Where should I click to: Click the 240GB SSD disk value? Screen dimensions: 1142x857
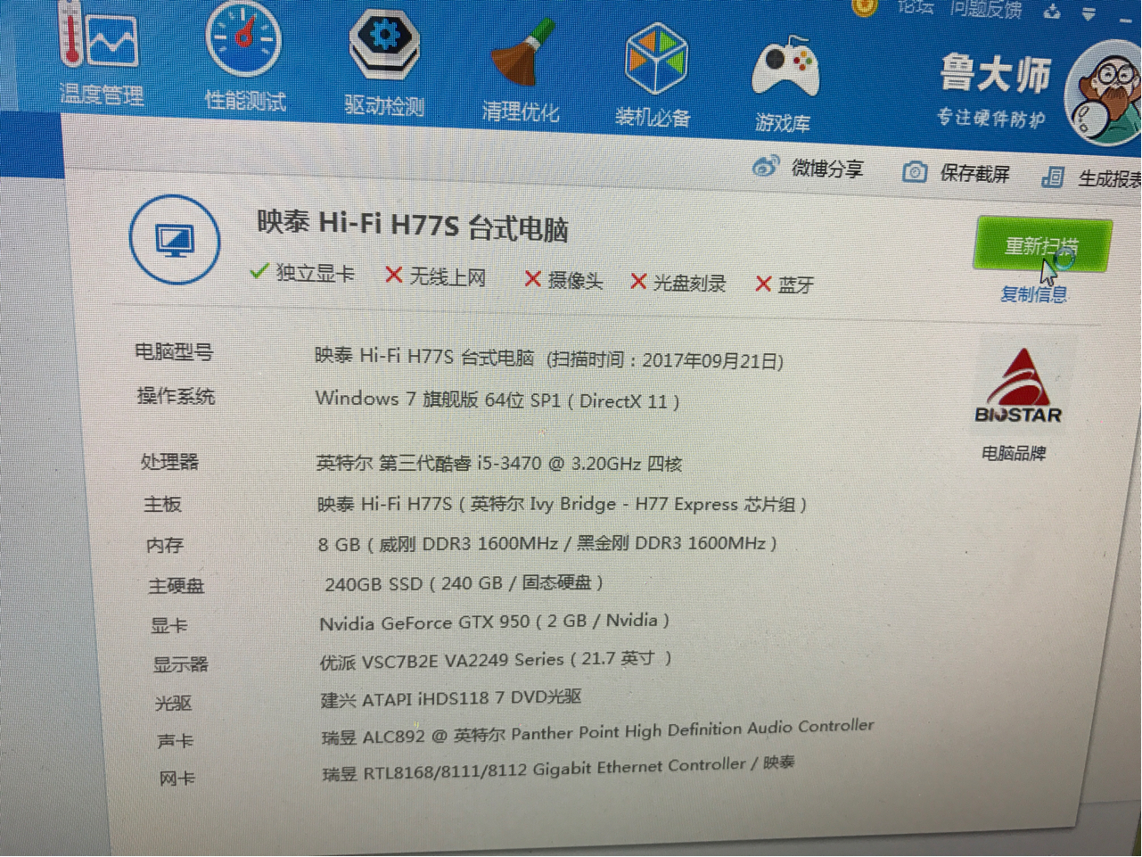click(464, 583)
